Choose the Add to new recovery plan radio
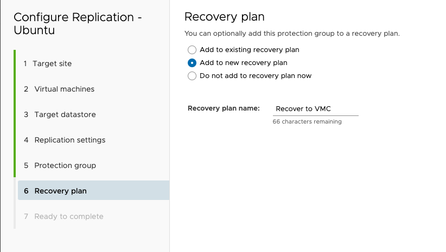This screenshot has width=446, height=252. 192,63
